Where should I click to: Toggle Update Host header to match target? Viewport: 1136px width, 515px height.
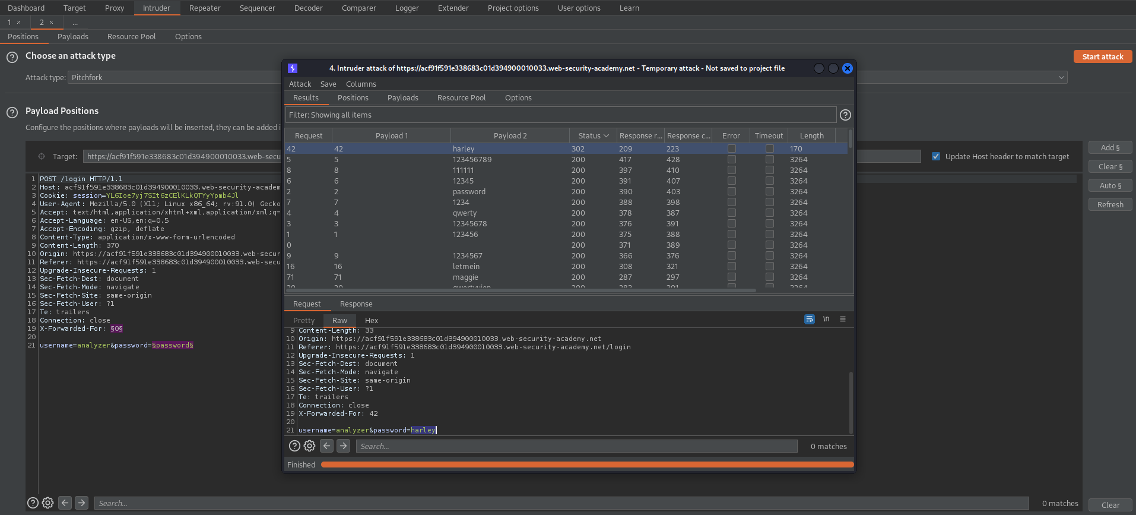click(936, 156)
